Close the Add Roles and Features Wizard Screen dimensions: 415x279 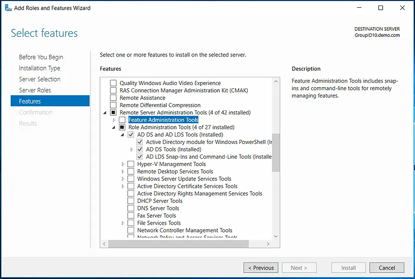pos(402,8)
